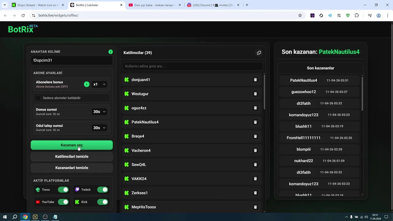Copy the participants list with the copy icon
The width and height of the screenshot is (393, 221).
(259, 53)
